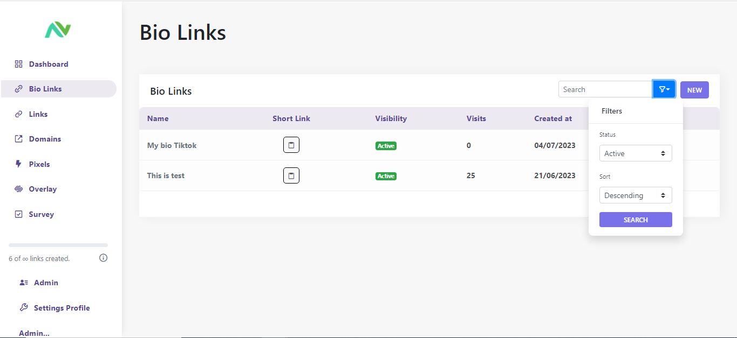Click the green logo in the sidebar
The image size is (737, 338).
tap(58, 30)
